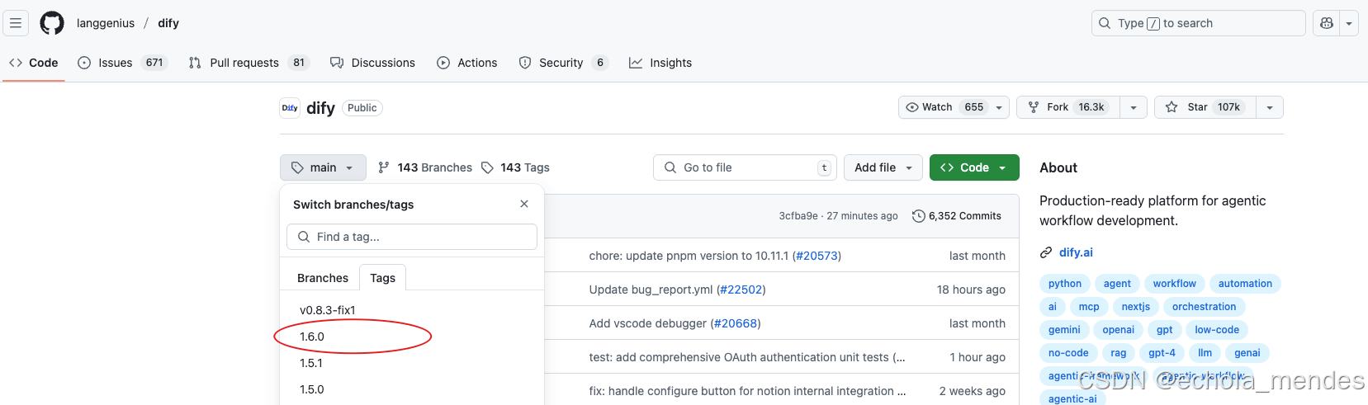This screenshot has width=1368, height=405.
Task: Open the Issues tab
Action: pos(122,63)
